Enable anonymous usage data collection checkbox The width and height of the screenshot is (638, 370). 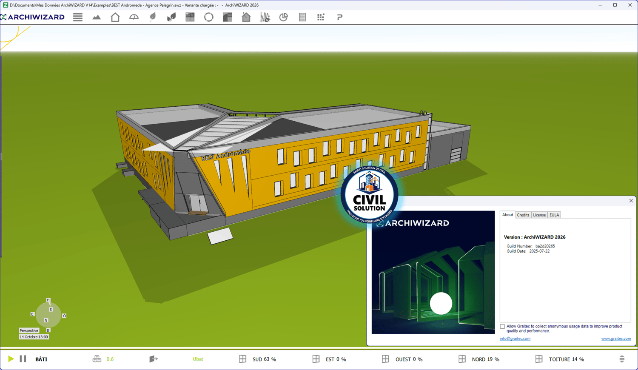click(x=502, y=327)
